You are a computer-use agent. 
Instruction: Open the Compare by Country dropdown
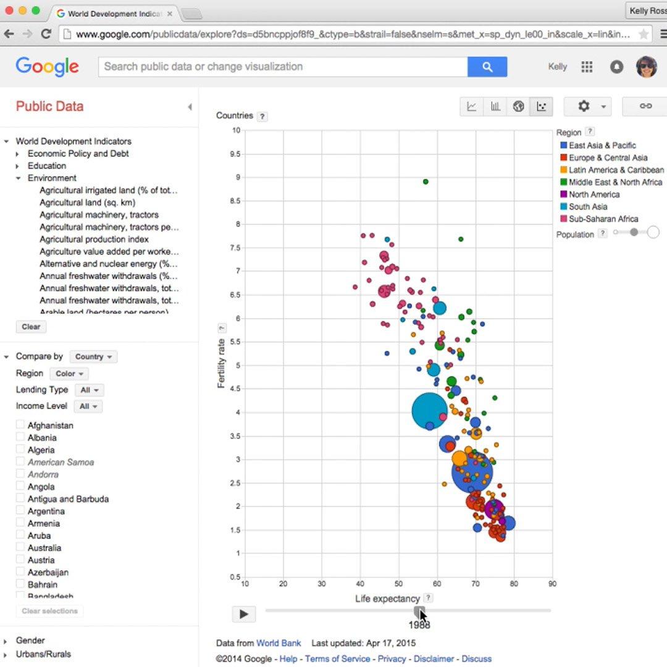93,356
